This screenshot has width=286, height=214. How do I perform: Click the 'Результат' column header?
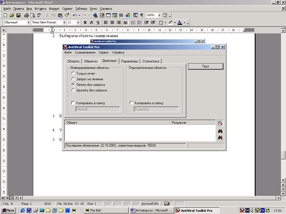pos(192,123)
